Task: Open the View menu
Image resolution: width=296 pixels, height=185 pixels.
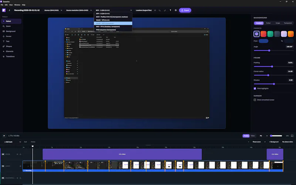Action: [x=11, y=5]
